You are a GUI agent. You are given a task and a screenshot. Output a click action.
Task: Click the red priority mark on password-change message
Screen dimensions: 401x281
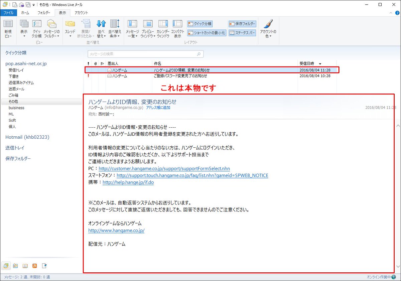88,76
